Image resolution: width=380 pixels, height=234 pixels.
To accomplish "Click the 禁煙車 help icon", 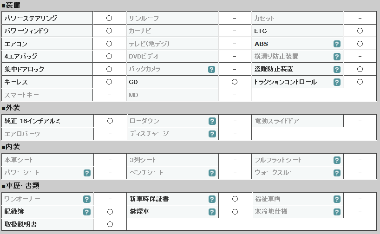I will point(212,212).
